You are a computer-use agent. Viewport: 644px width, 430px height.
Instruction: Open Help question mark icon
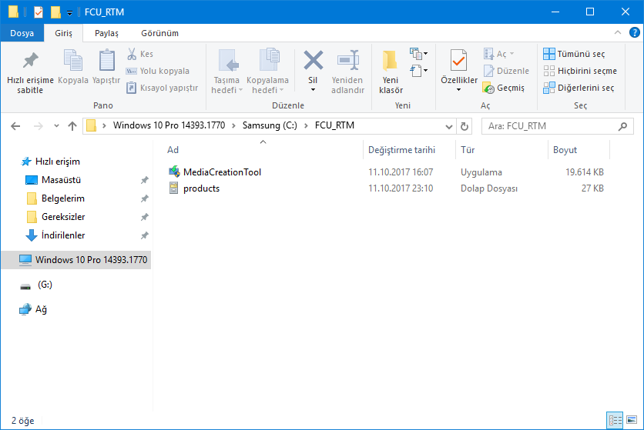pos(634,32)
